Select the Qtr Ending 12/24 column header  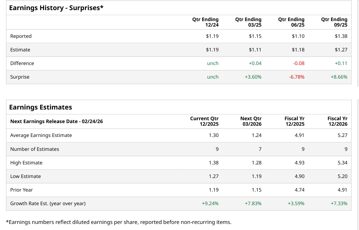click(205, 22)
